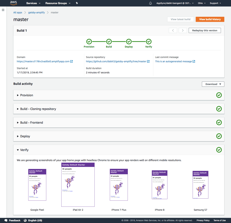
Task: Click external link icon next to commit message
Action: pyautogui.click(x=194, y=61)
